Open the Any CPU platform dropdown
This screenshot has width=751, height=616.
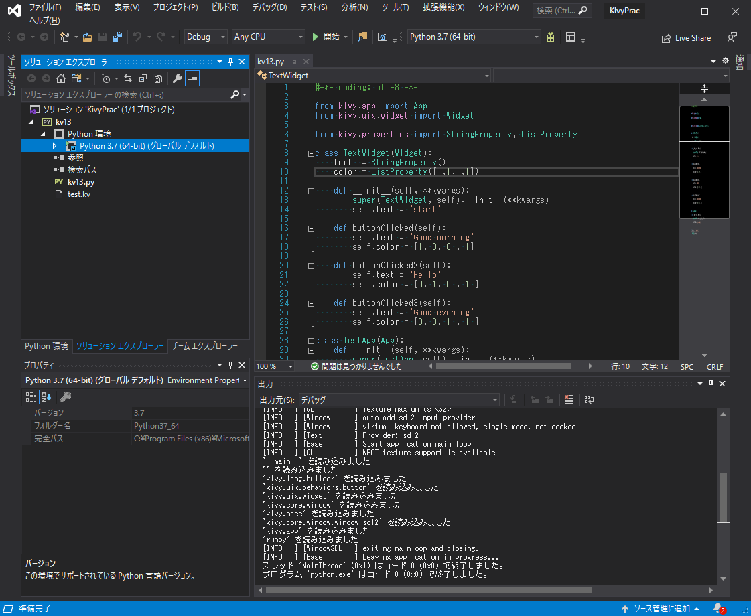(268, 37)
